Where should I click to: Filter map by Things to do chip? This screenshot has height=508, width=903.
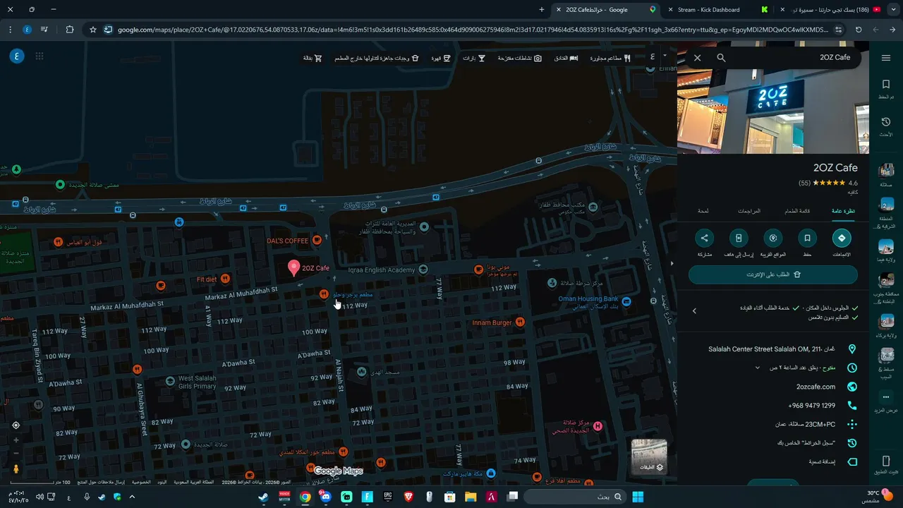tap(520, 58)
